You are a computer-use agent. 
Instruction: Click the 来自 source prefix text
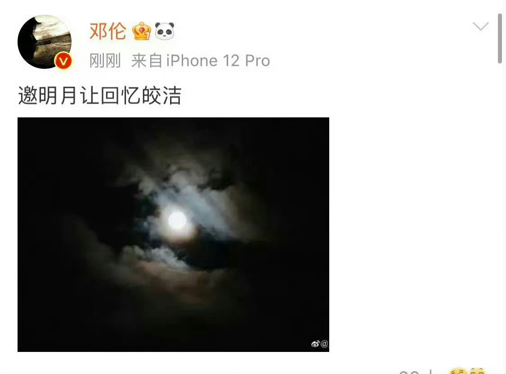[147, 61]
